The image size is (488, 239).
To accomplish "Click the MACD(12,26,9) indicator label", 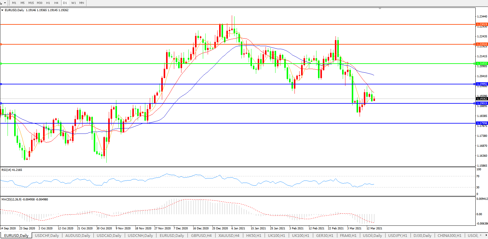I will tap(24, 200).
